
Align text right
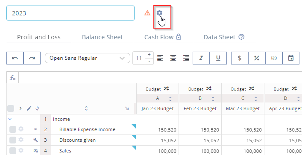pos(186,58)
